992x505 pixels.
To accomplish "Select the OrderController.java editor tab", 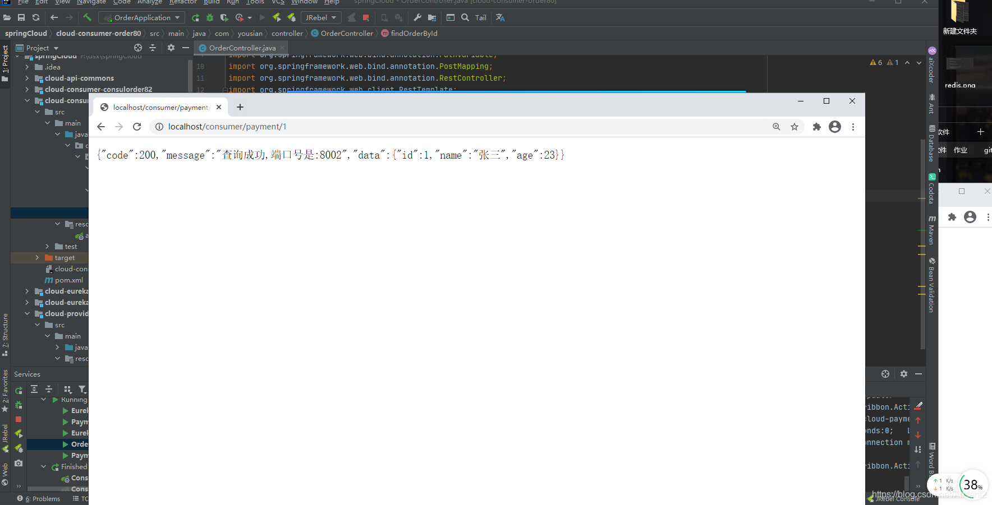I will pos(242,48).
